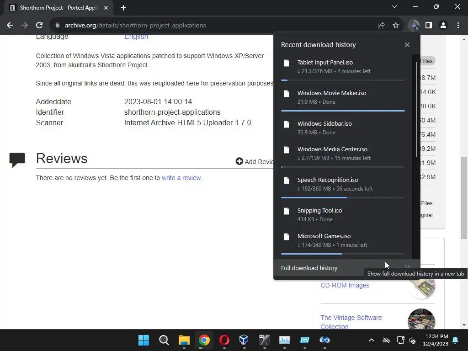
Task: Click the Windows Media Center.iso file icon
Action: (287, 150)
